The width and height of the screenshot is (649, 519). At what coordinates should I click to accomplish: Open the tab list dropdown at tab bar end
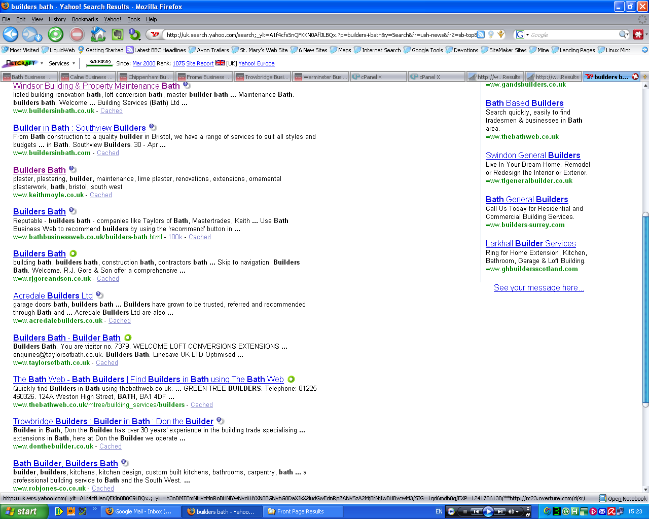point(644,77)
